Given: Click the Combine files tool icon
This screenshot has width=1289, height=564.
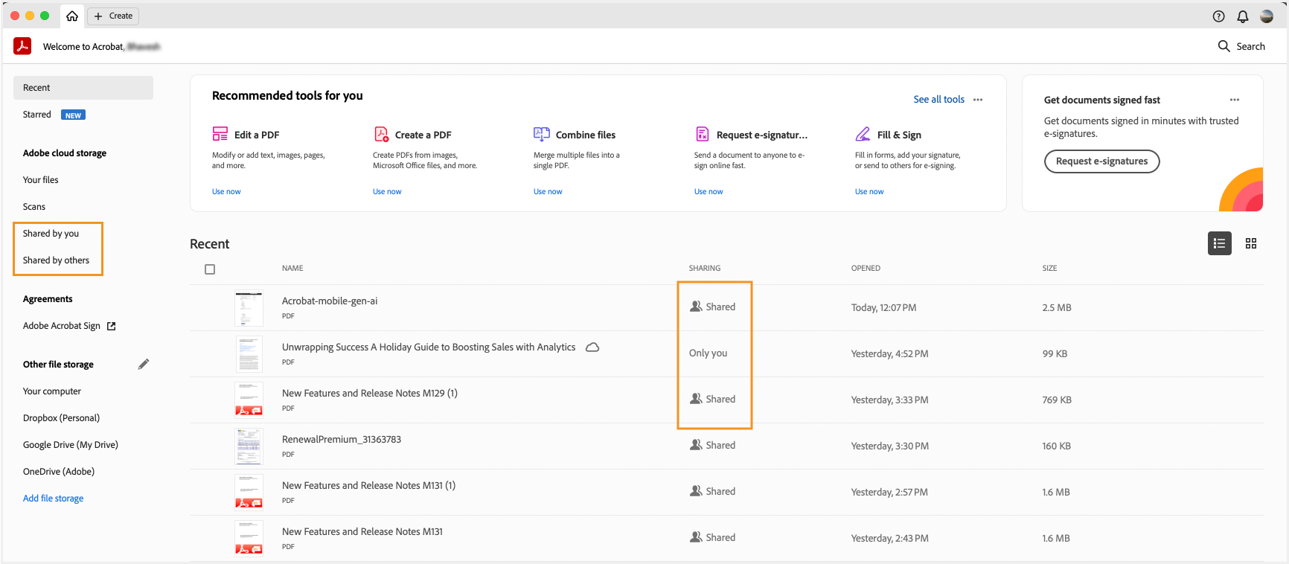Looking at the screenshot, I should coord(542,134).
